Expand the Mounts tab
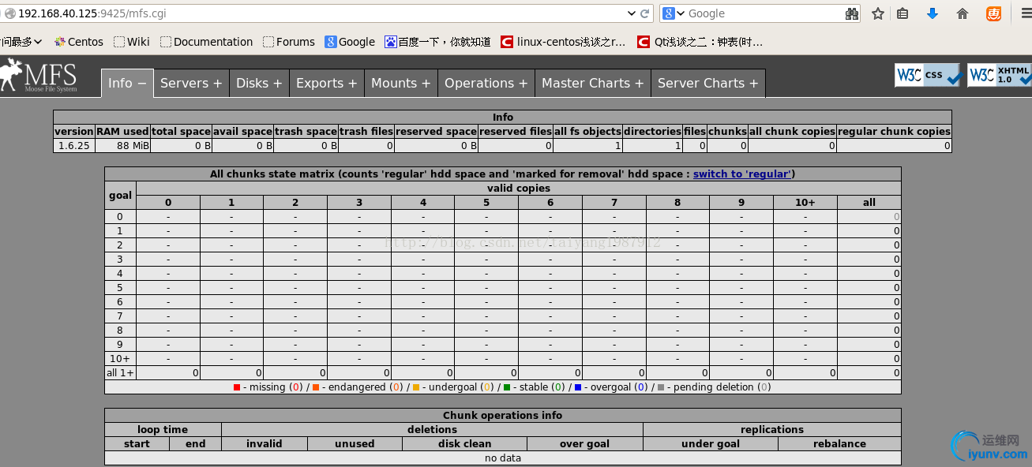 pyautogui.click(x=401, y=83)
